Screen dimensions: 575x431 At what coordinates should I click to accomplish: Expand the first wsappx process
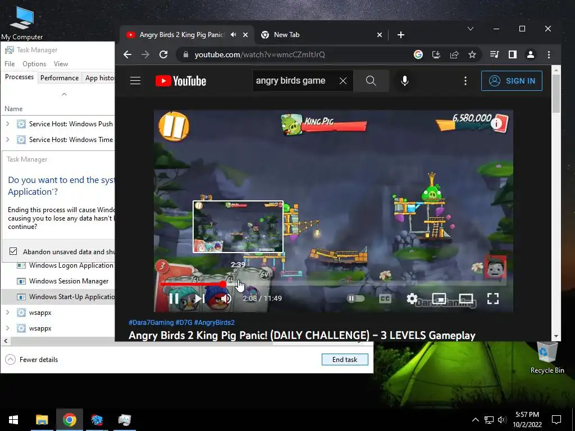7,313
